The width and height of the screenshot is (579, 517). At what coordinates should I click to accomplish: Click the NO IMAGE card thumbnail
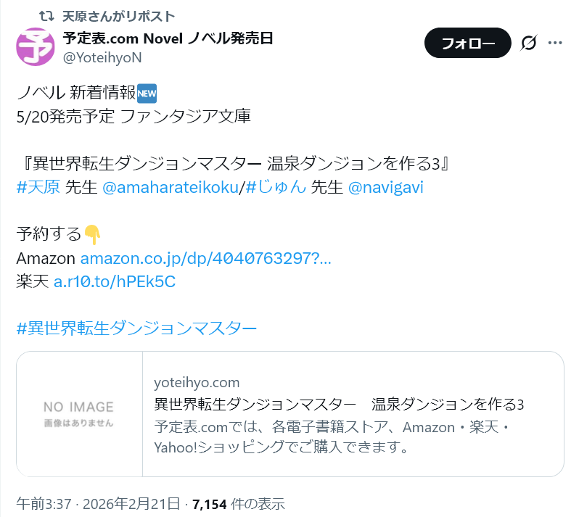pyautogui.click(x=79, y=414)
